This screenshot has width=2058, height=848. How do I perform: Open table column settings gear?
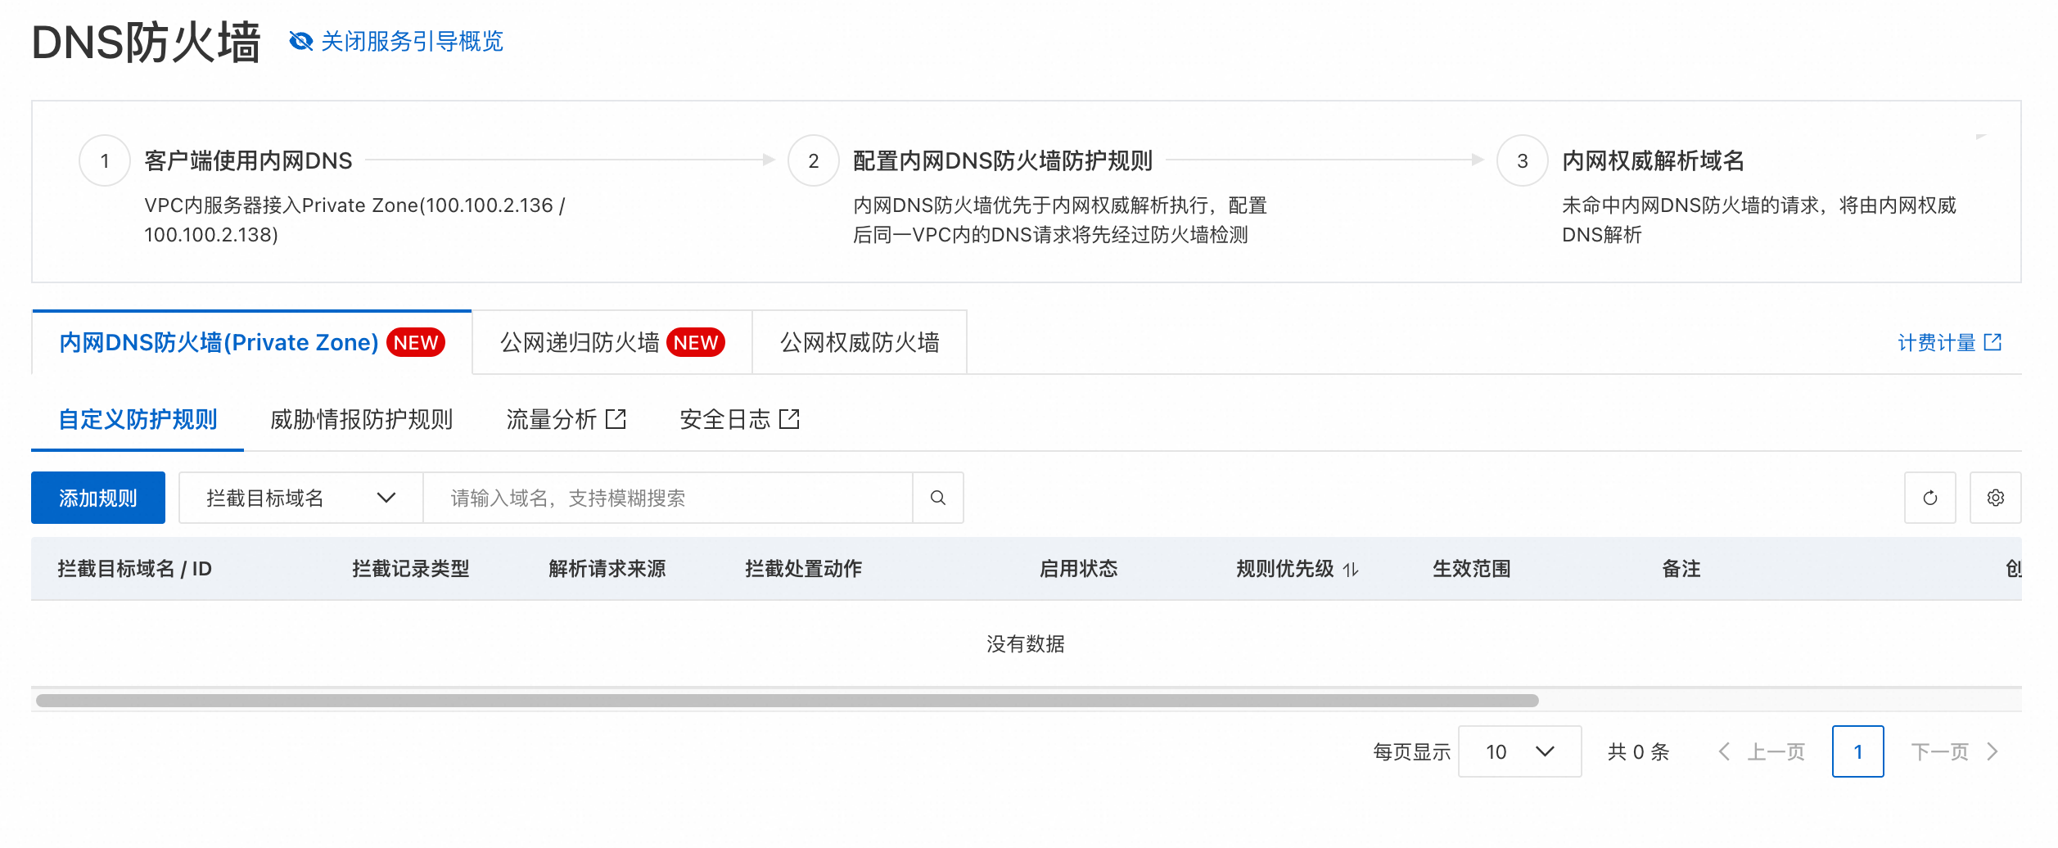[x=1996, y=498]
